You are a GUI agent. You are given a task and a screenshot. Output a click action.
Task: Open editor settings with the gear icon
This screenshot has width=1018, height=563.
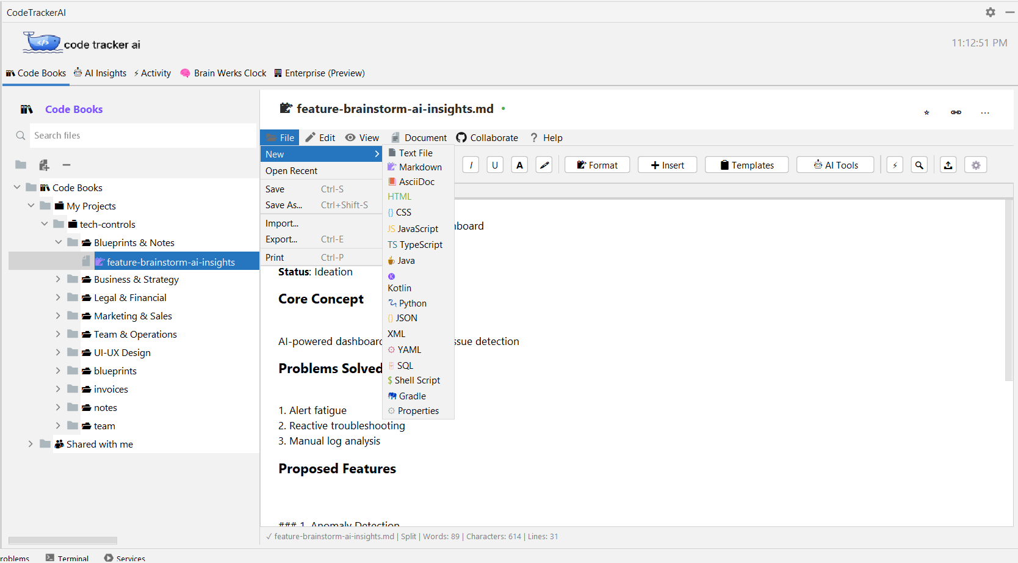(975, 164)
